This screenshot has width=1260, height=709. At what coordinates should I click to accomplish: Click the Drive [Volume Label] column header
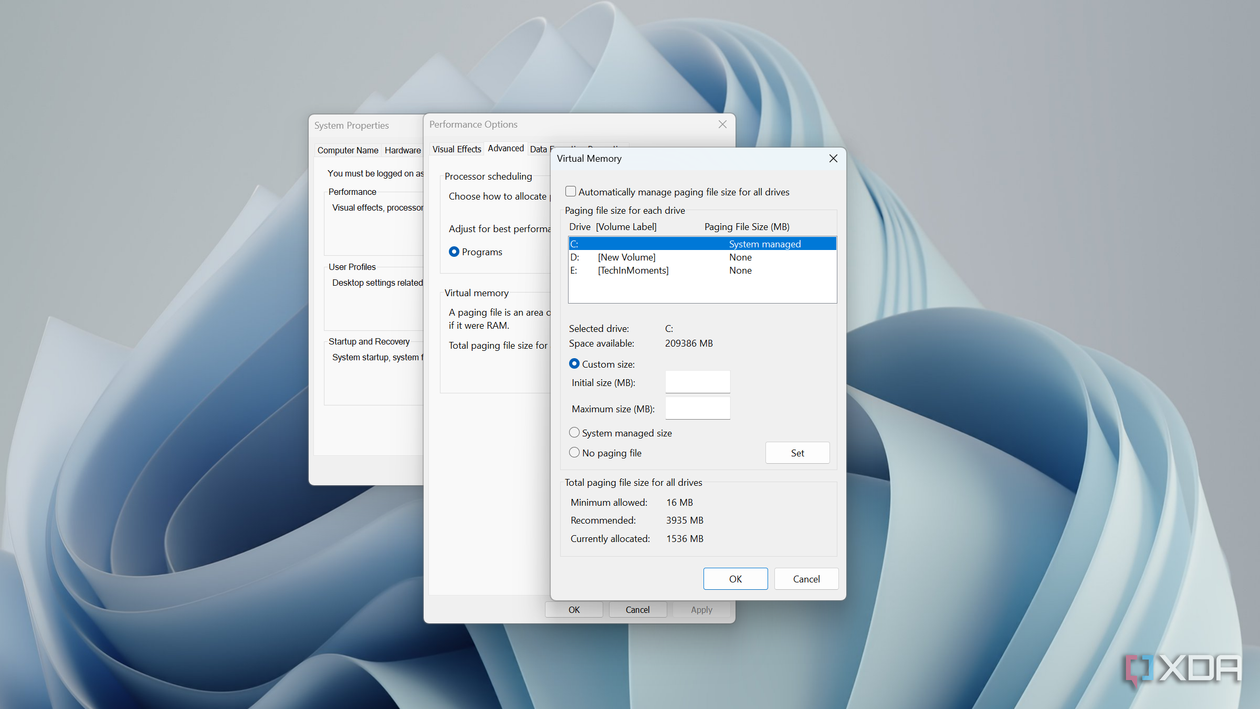point(613,227)
